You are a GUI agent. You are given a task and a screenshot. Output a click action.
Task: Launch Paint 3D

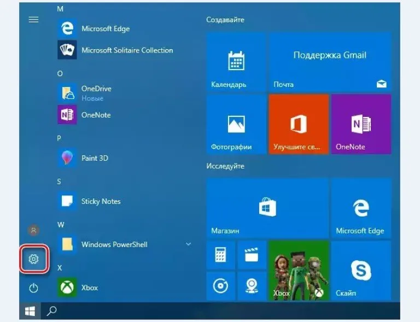(x=124, y=158)
